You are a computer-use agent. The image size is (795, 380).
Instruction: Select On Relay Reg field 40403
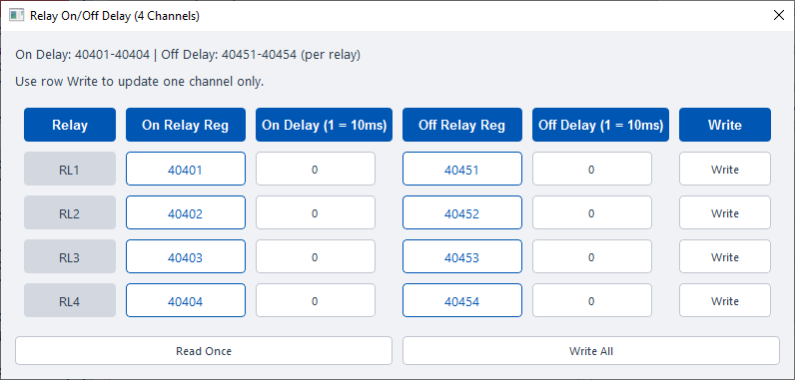(x=186, y=256)
